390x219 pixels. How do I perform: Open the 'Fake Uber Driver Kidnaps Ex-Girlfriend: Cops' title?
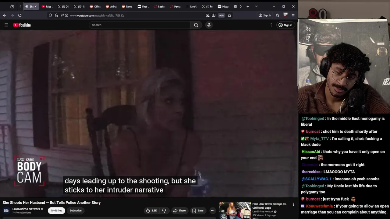pyautogui.click(x=269, y=206)
